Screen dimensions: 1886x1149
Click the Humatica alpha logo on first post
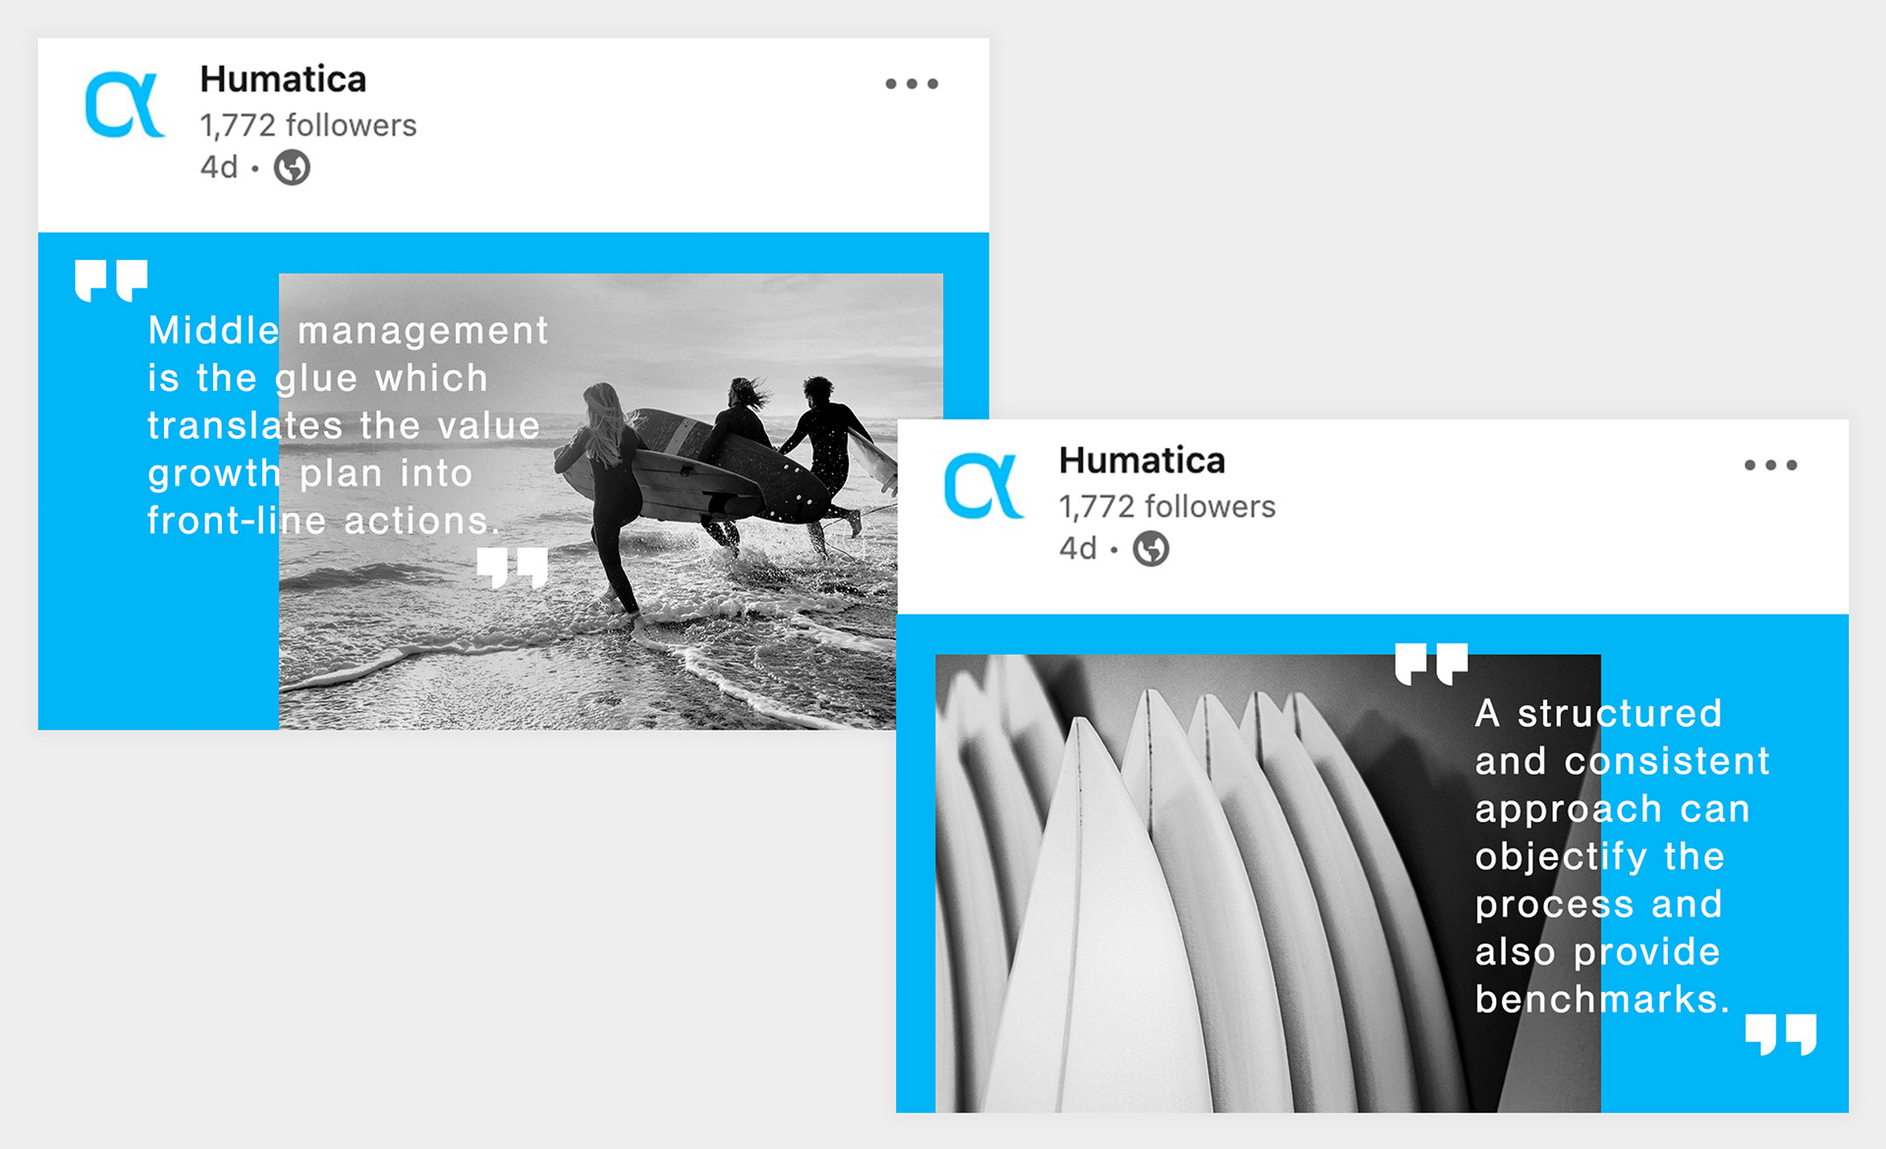point(125,105)
